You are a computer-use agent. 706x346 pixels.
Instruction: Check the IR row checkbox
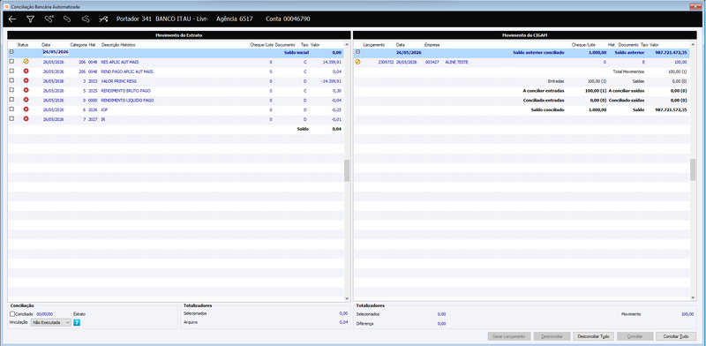11,118
